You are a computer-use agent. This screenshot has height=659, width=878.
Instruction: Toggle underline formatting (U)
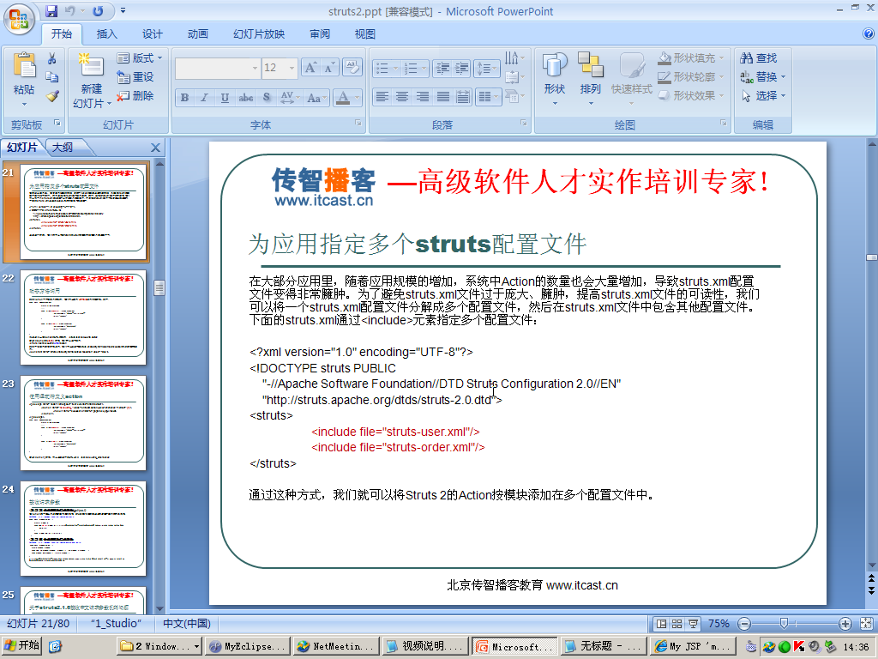point(225,98)
